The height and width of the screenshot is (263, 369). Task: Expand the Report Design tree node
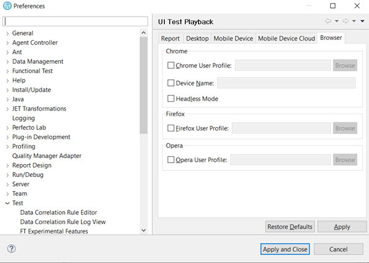(7, 165)
